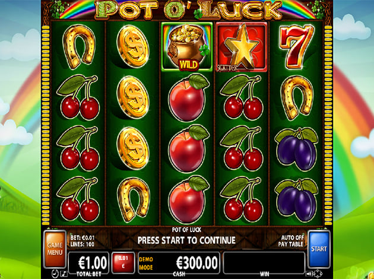Click the left payline indicator bar

point(46,125)
